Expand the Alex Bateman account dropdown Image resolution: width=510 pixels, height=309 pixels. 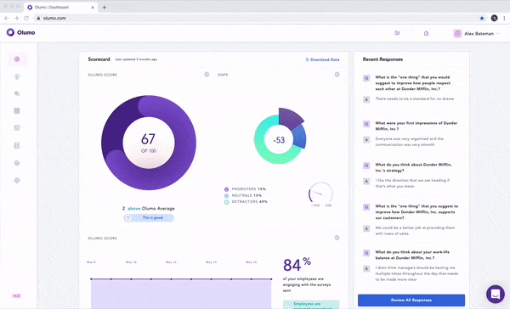tap(477, 33)
